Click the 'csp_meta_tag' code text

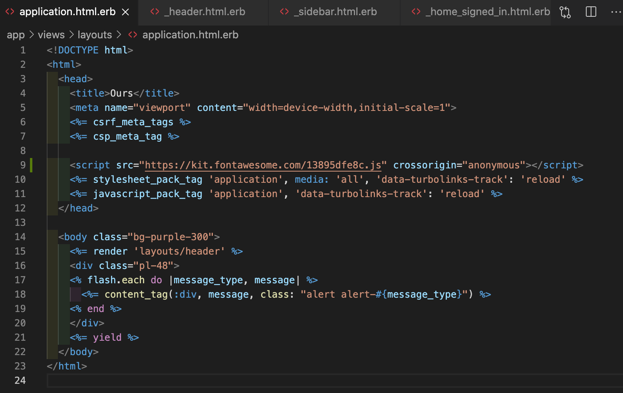[127, 136]
